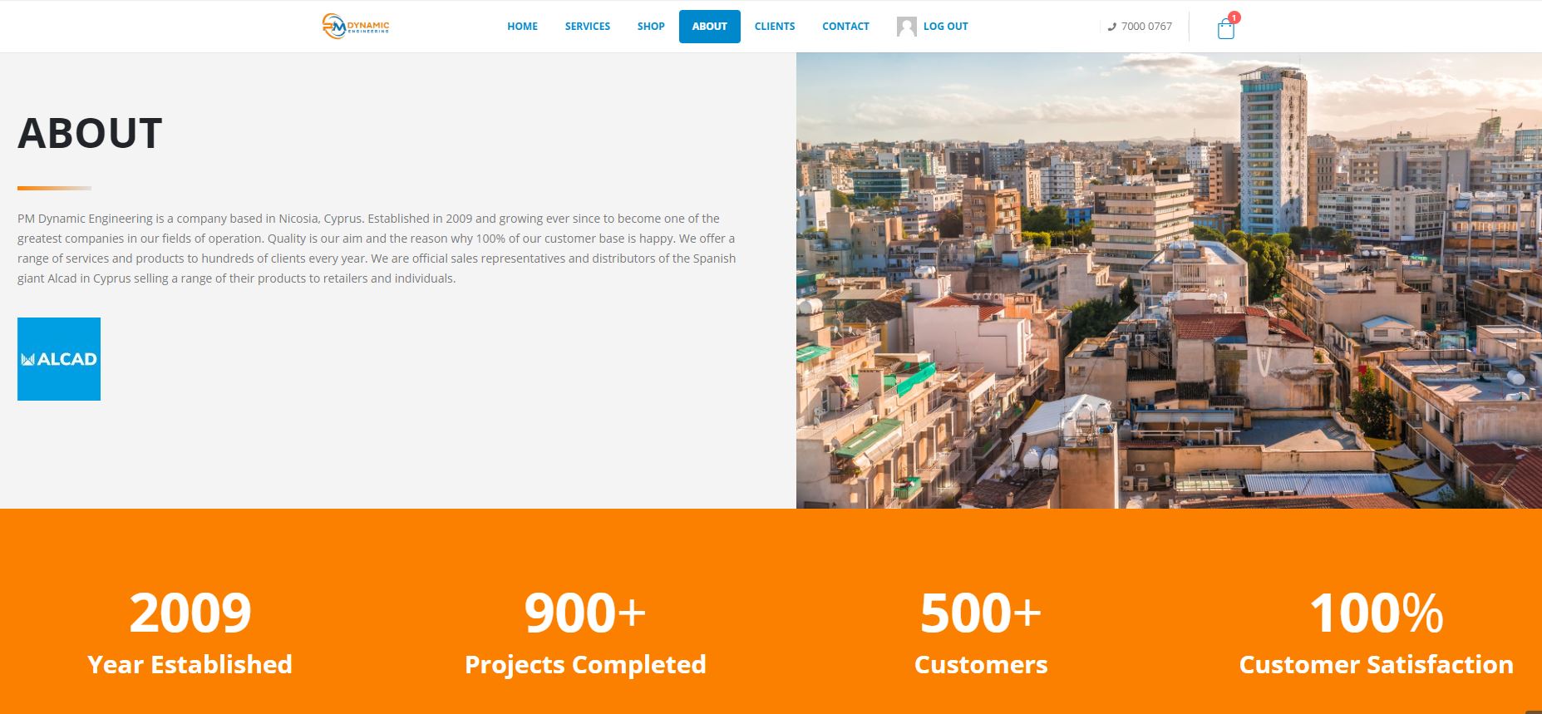Click the blue Alcad logo image
Viewport: 1542px width, 714px height.
[59, 359]
